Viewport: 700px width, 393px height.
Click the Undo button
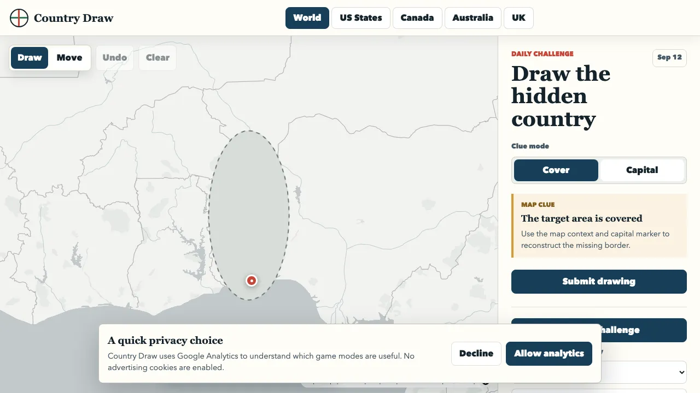coord(115,58)
